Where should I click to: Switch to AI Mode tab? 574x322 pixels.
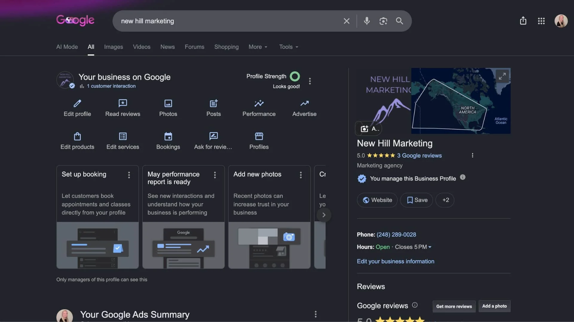tap(67, 47)
